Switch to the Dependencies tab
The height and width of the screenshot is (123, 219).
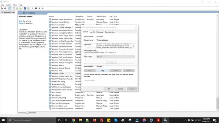109,32
